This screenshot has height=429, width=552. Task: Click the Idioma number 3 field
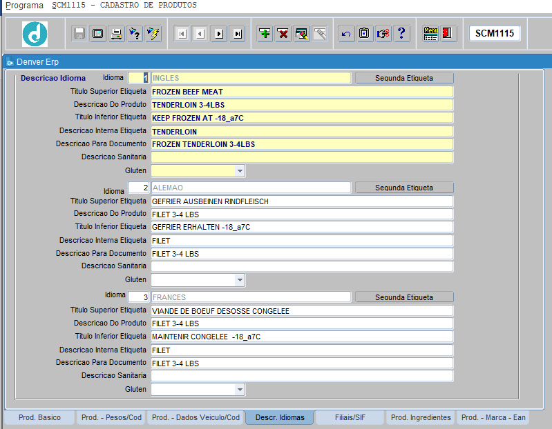[x=138, y=297]
